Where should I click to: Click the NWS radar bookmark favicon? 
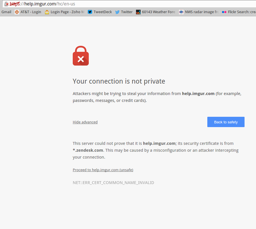pos(181,12)
